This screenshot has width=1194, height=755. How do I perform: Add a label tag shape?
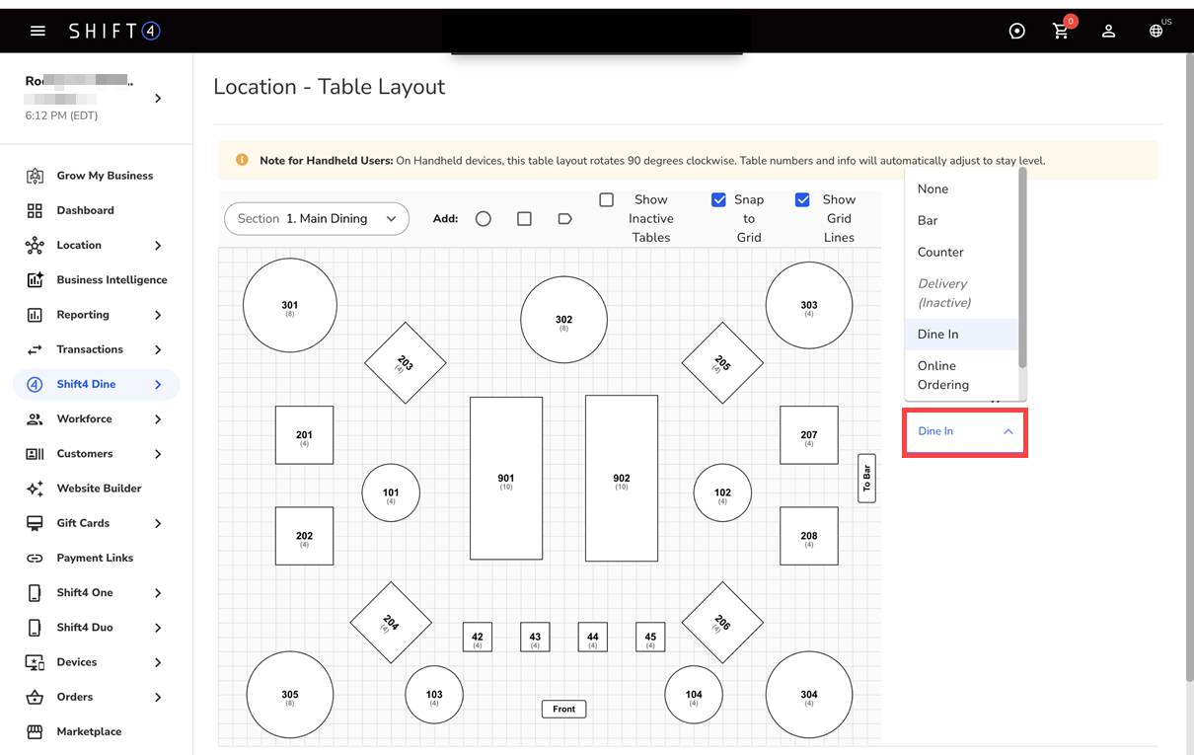(x=565, y=218)
